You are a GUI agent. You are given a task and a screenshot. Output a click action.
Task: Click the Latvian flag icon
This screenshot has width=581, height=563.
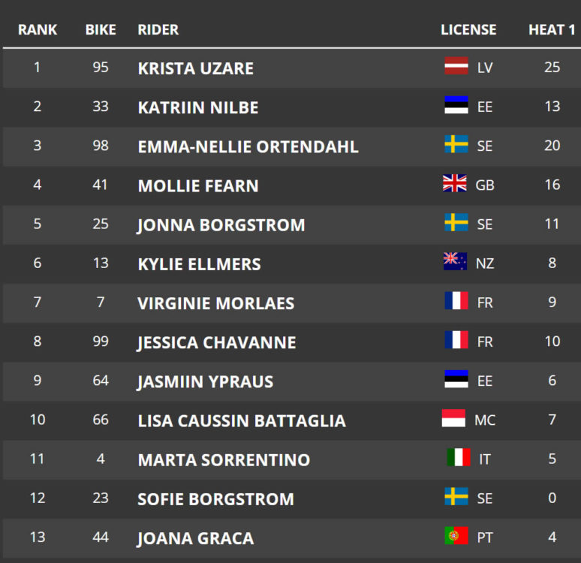click(456, 65)
